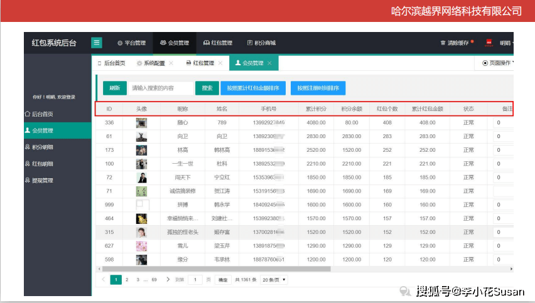Open avatar thumbnail of member 孤独的怪老头
Viewport: 535px width, 303px height.
coord(141,232)
